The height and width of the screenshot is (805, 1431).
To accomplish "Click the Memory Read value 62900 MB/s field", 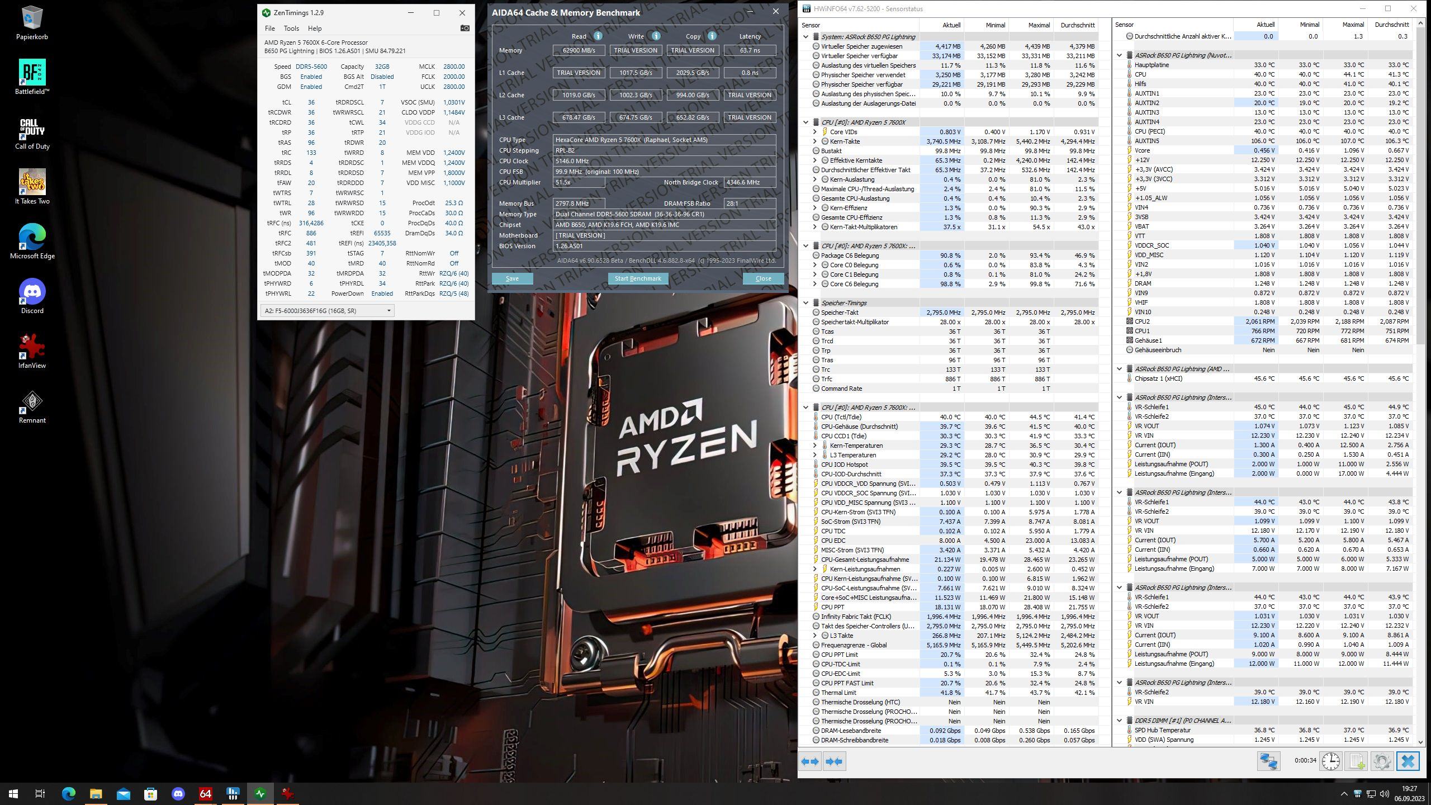I will click(579, 50).
